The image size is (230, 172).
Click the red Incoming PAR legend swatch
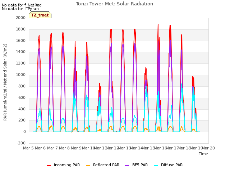49,166
